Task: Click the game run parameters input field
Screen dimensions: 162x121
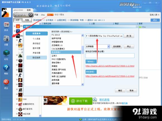Action: coord(110,56)
